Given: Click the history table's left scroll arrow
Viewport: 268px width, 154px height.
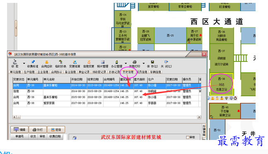Looking at the screenshot, I should [14, 117].
